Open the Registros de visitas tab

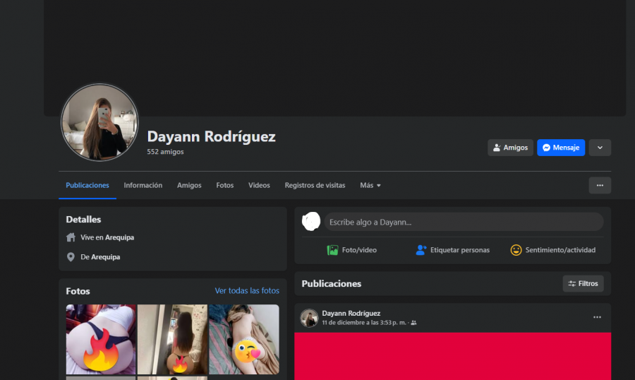315,185
